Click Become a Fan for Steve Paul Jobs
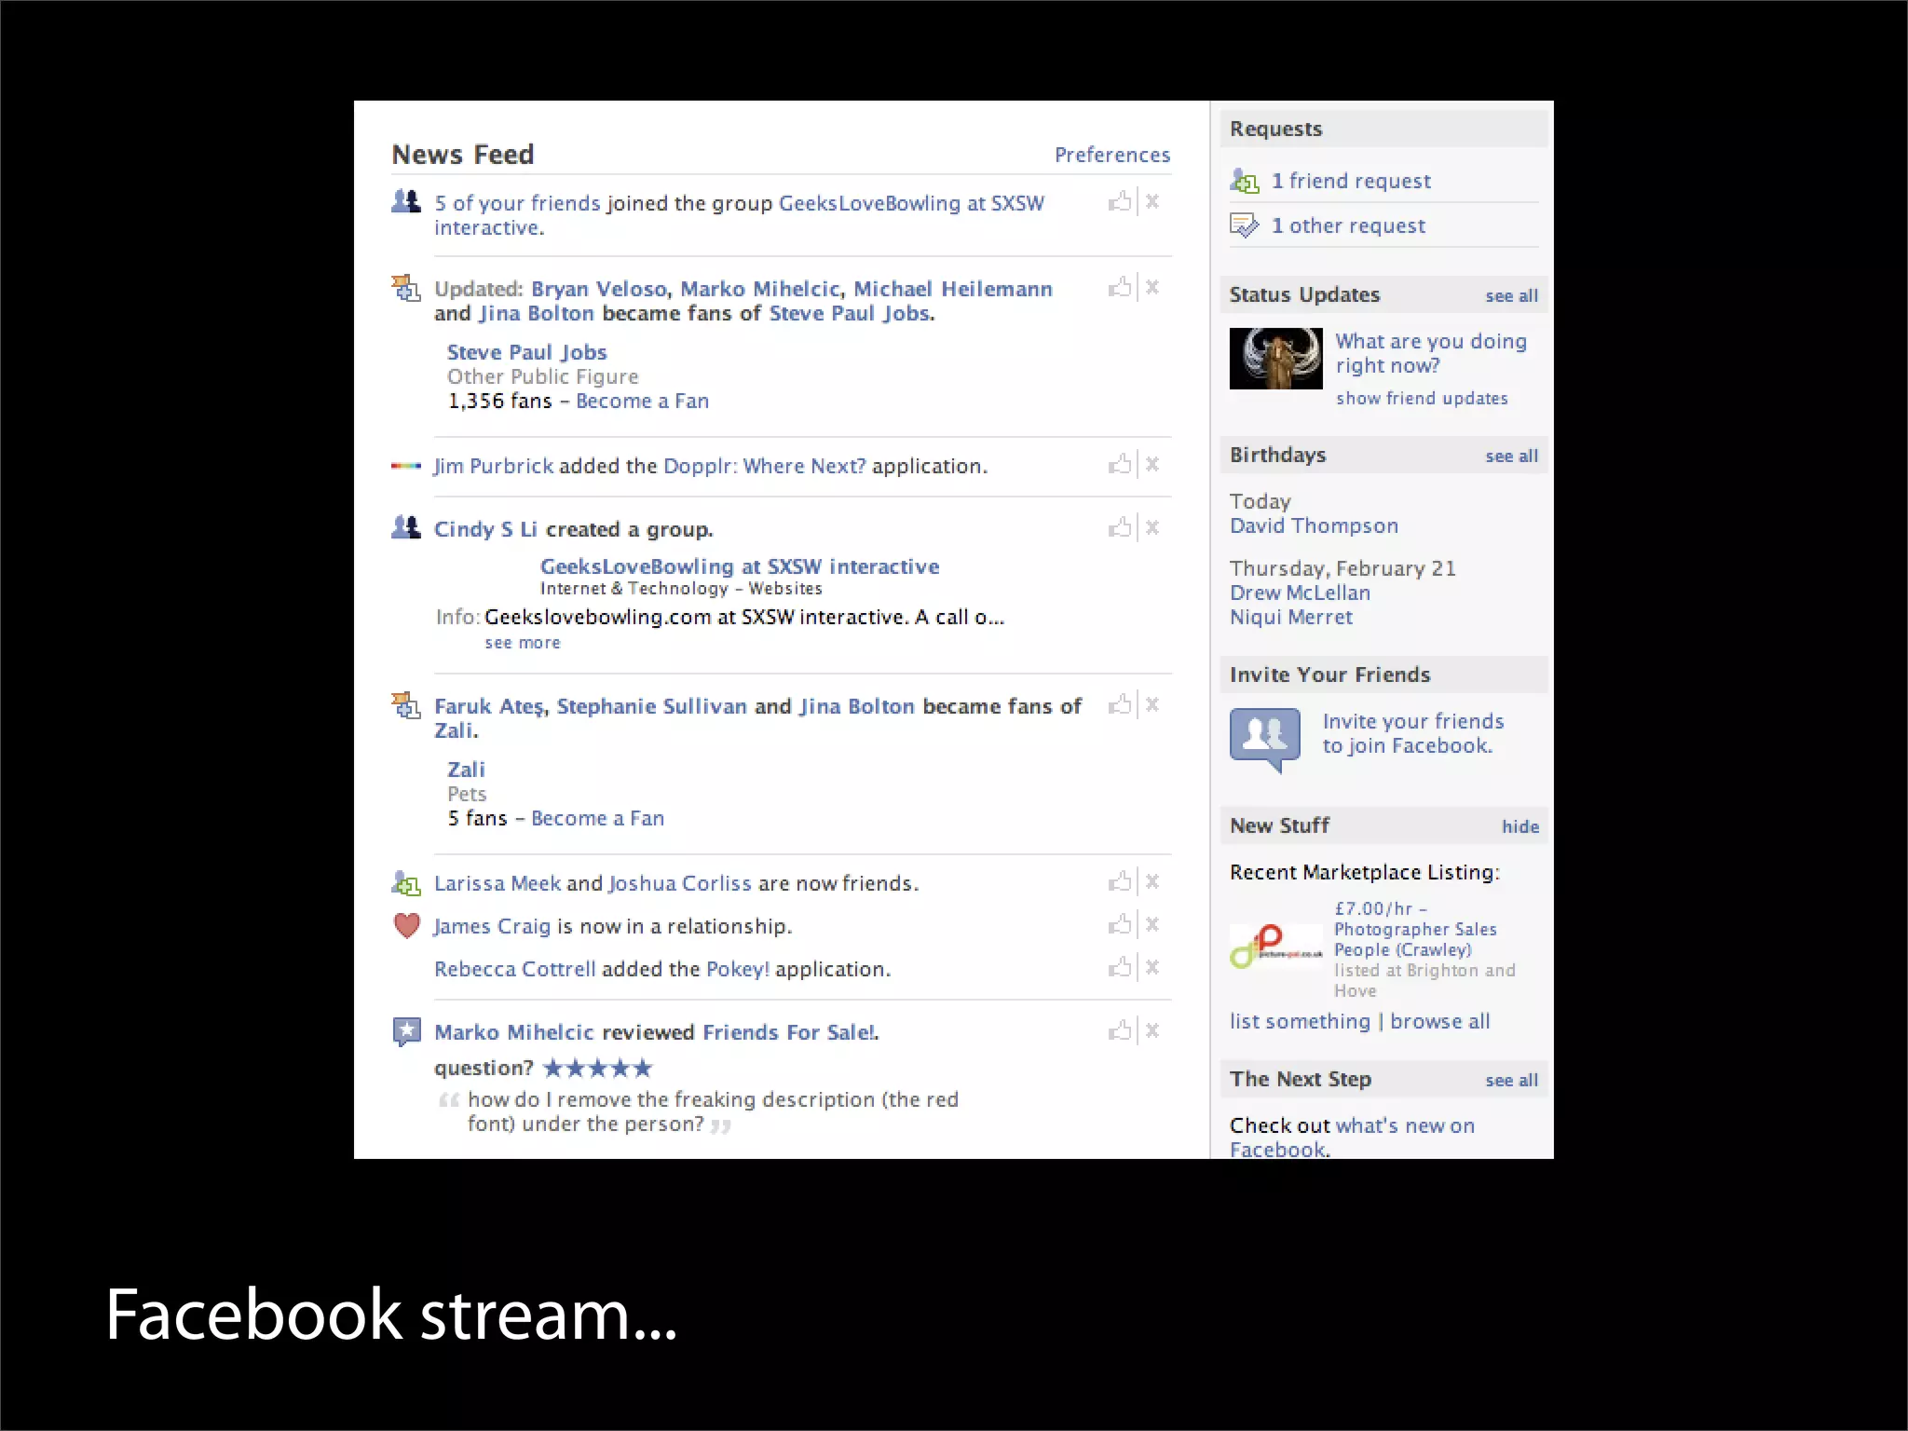 (x=642, y=402)
